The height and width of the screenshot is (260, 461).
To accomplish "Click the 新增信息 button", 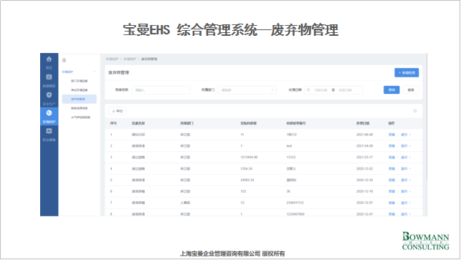I will pos(407,73).
